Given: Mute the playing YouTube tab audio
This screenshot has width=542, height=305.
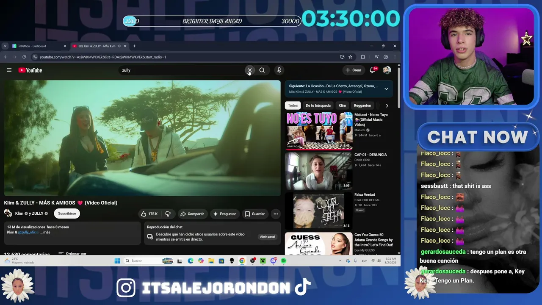Looking at the screenshot, I should [x=119, y=46].
